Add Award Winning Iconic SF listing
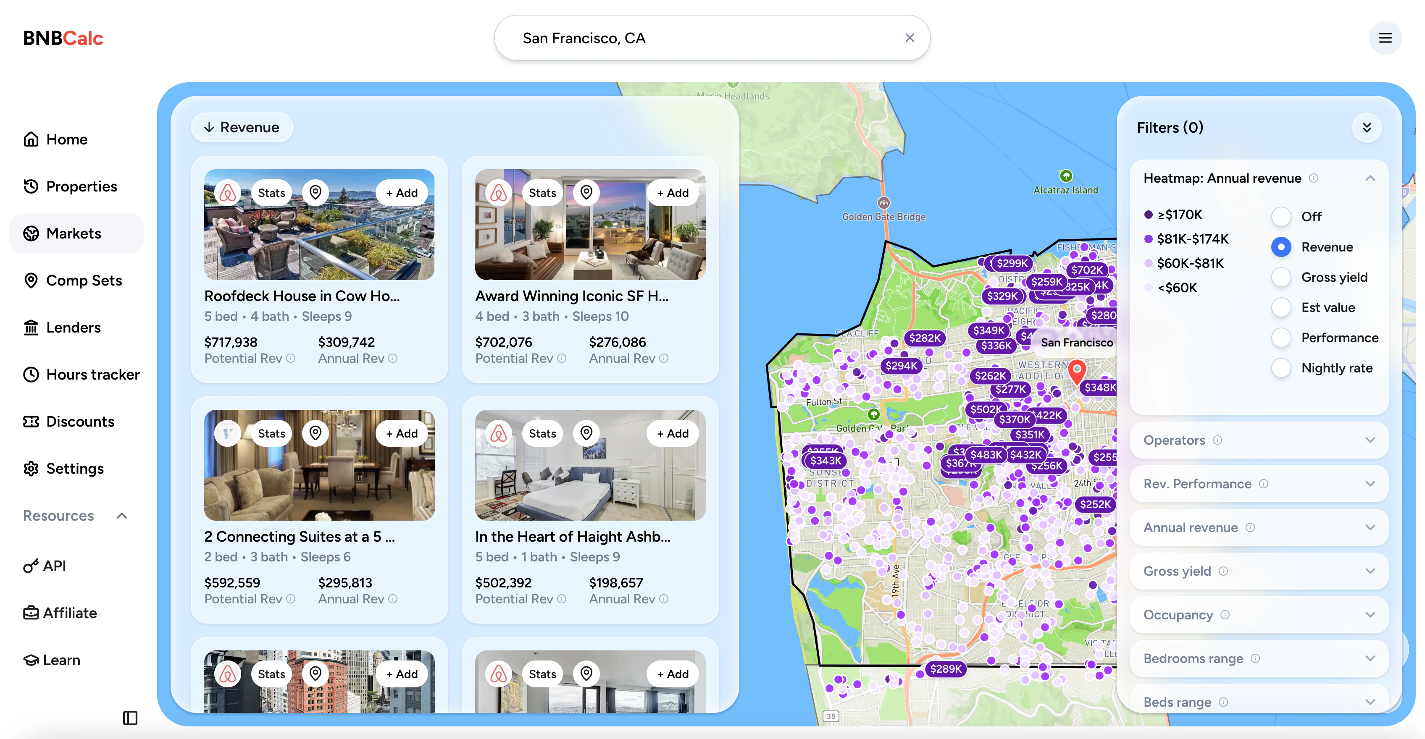The height and width of the screenshot is (739, 1425). [673, 193]
